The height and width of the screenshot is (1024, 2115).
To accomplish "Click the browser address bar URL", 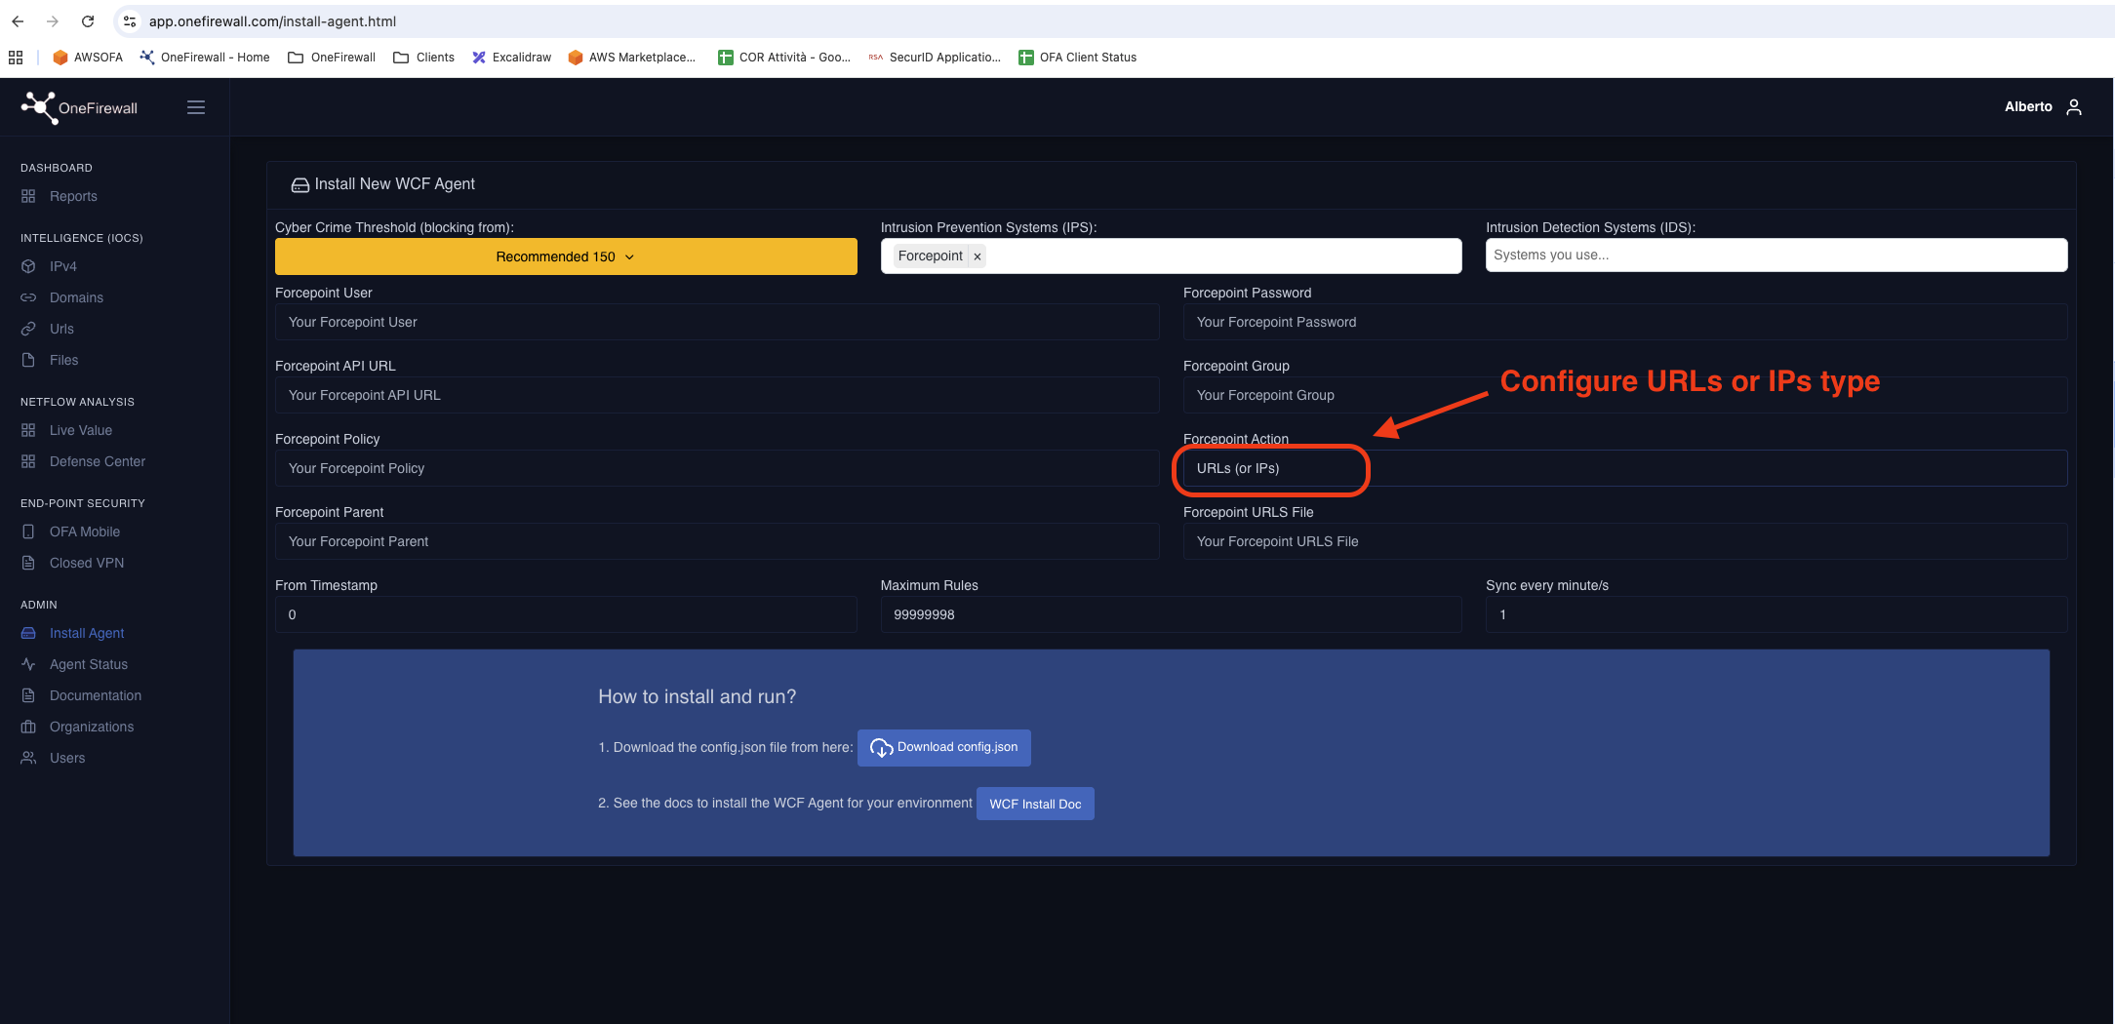I will [272, 21].
